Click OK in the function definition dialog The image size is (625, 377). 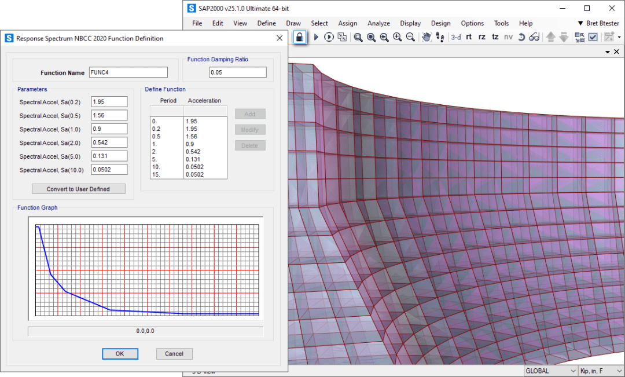[x=120, y=354]
